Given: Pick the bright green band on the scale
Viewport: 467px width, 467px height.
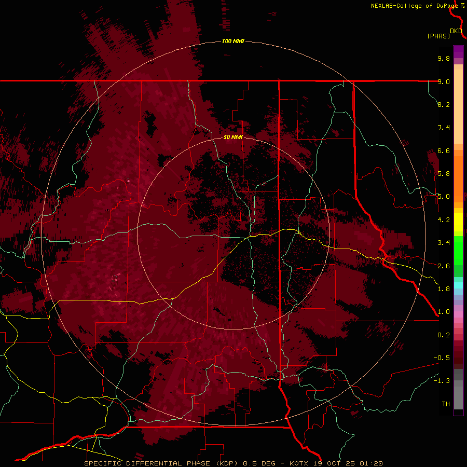Looking at the screenshot, I should 458,250.
